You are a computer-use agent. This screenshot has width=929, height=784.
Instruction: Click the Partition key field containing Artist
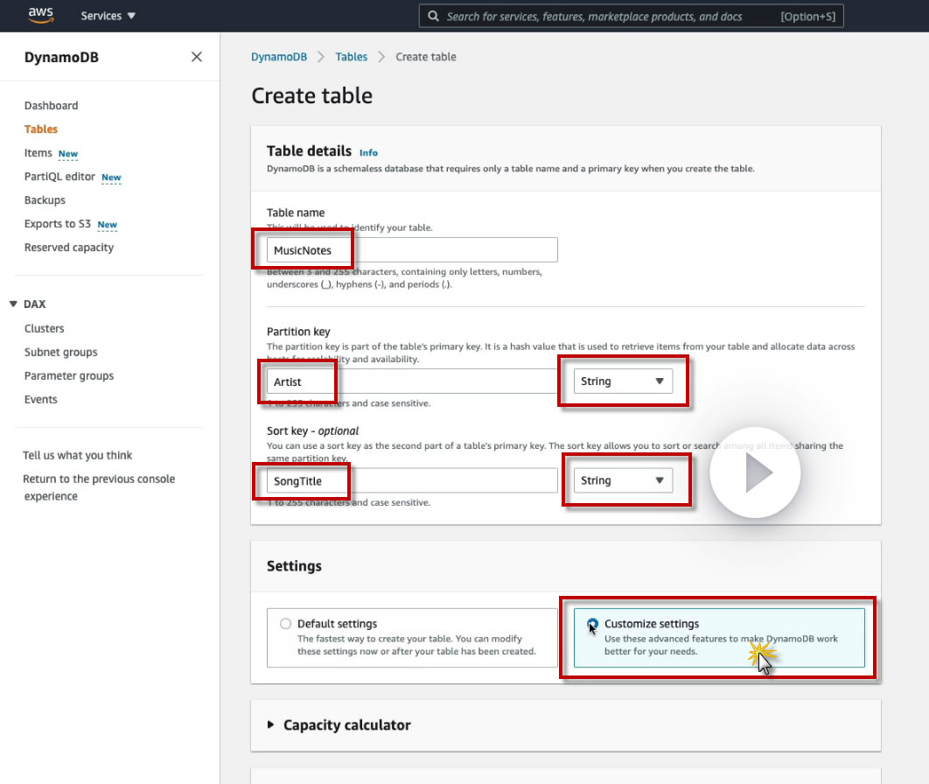(412, 381)
